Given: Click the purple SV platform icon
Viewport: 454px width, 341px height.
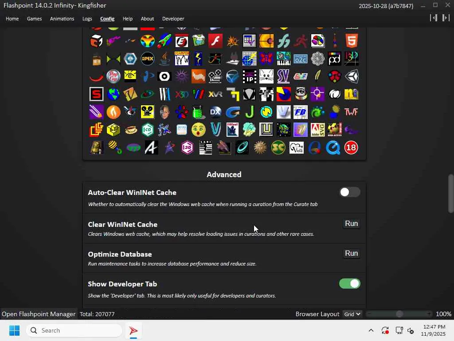Looking at the screenshot, I should click(x=283, y=76).
